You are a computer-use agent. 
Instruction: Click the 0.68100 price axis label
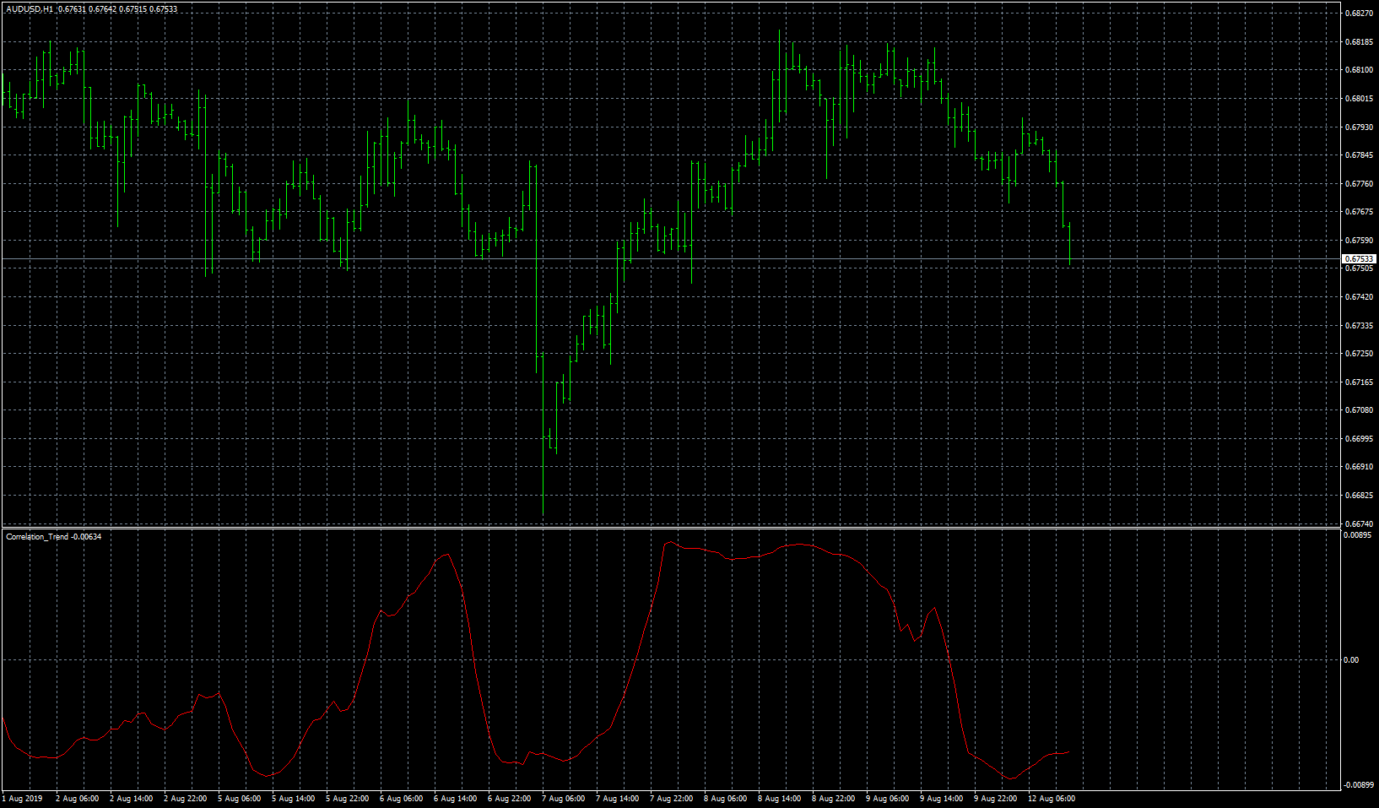pyautogui.click(x=1359, y=70)
